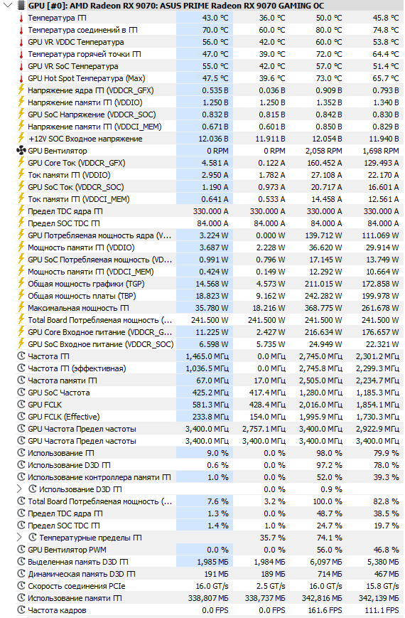405x618 pixels.
Task: Click the 5,380 МБ average D3D memory value
Action: tap(384, 562)
